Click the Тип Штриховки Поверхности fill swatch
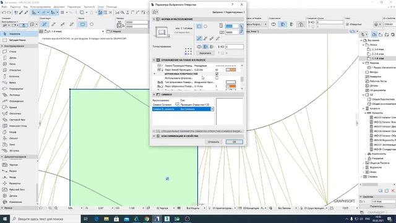 231,82
